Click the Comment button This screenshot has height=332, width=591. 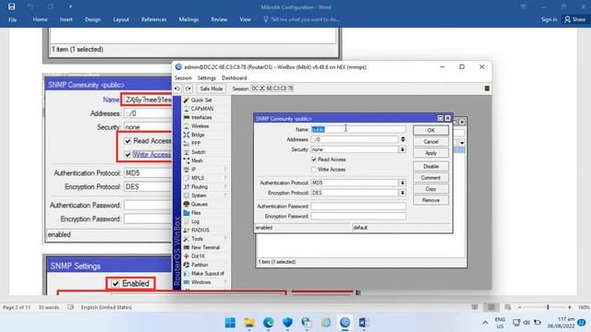click(x=431, y=178)
